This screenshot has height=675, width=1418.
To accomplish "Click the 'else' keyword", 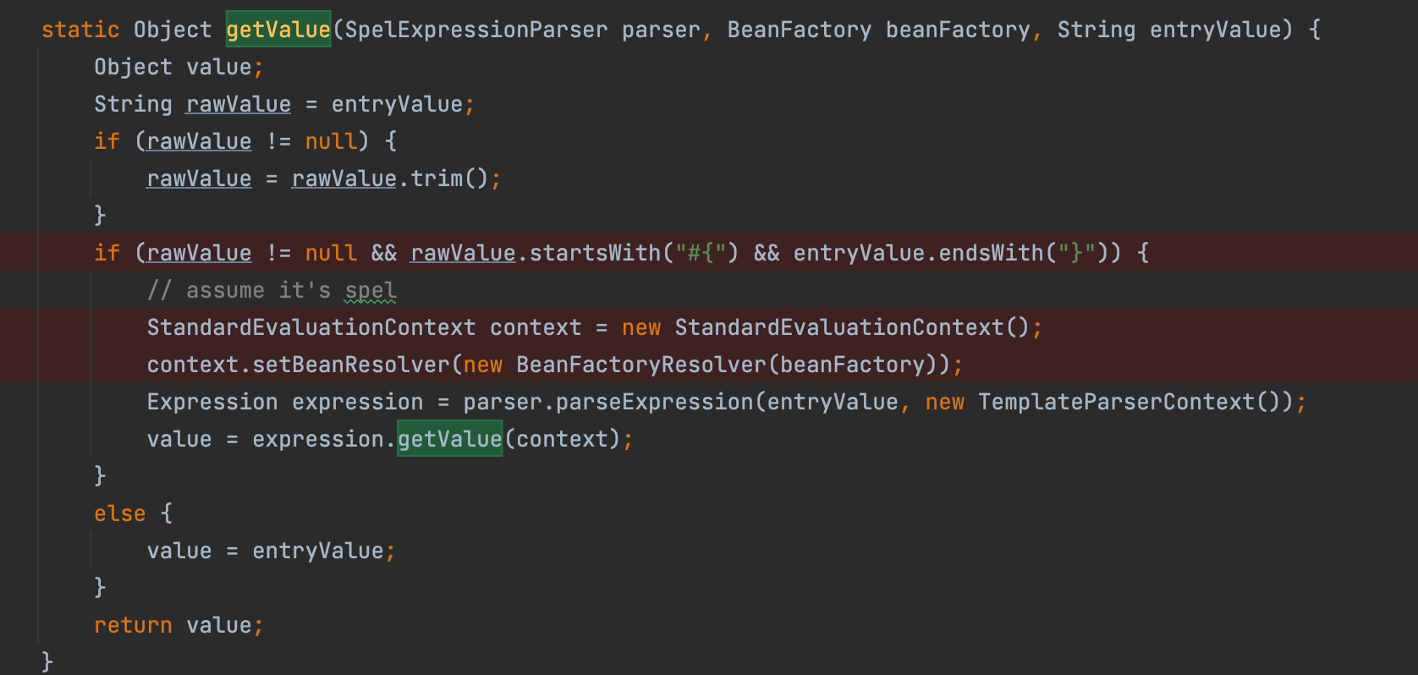I will (x=120, y=513).
